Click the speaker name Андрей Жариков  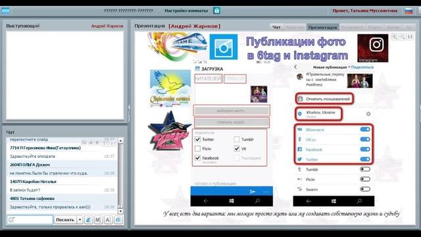107,26
